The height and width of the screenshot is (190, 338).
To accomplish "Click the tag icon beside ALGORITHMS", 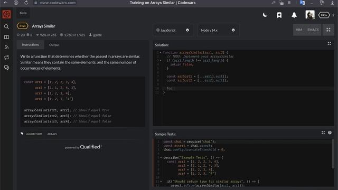I will click(22, 134).
